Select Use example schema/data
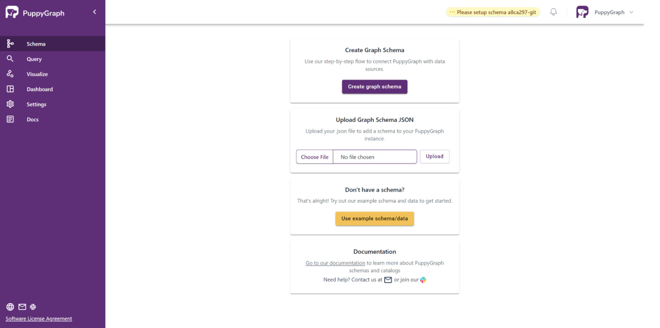This screenshot has width=660, height=328. click(x=374, y=219)
